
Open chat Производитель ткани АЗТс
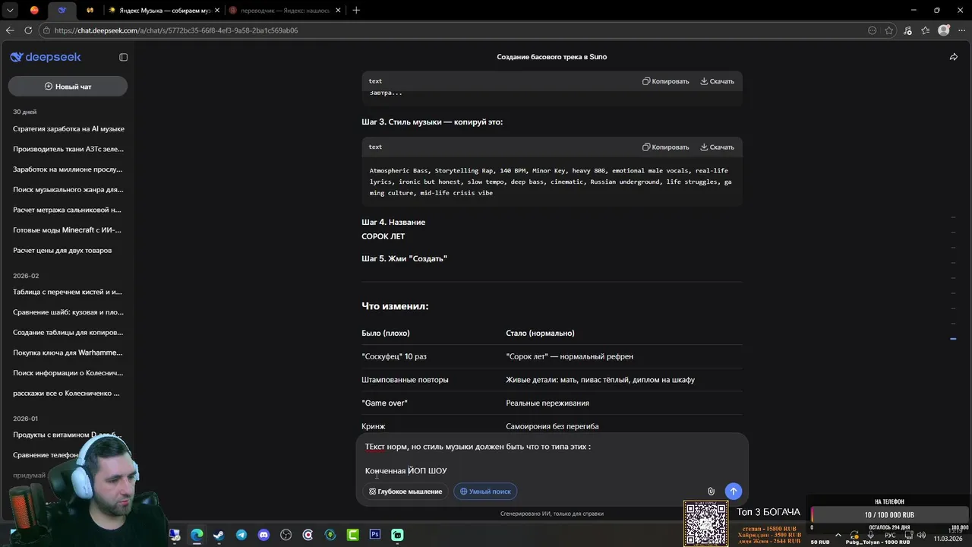(x=68, y=149)
